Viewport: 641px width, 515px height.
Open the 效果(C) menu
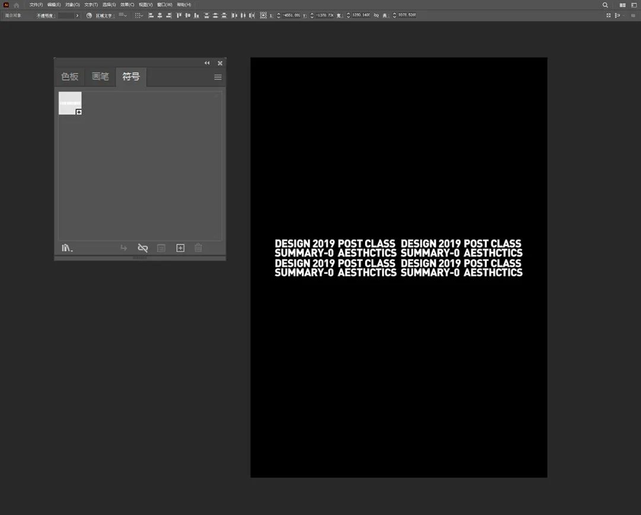click(x=127, y=5)
